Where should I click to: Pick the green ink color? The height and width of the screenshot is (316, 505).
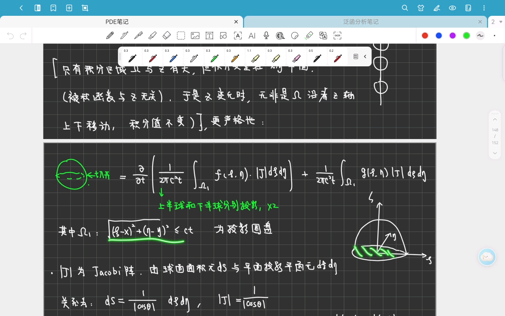(x=466, y=36)
